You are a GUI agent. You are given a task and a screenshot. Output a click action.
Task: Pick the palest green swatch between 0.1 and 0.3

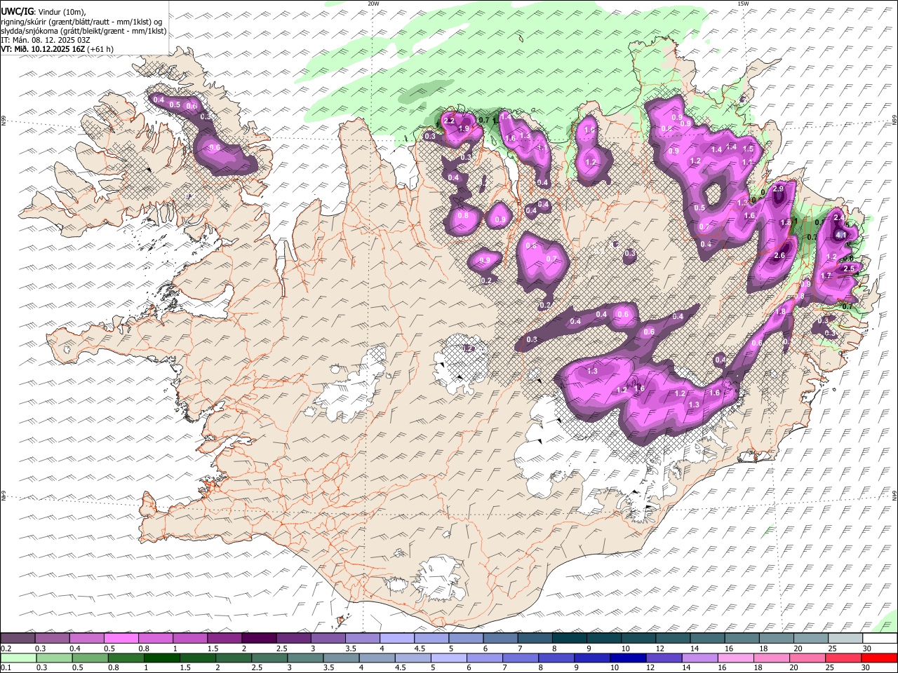point(18,658)
